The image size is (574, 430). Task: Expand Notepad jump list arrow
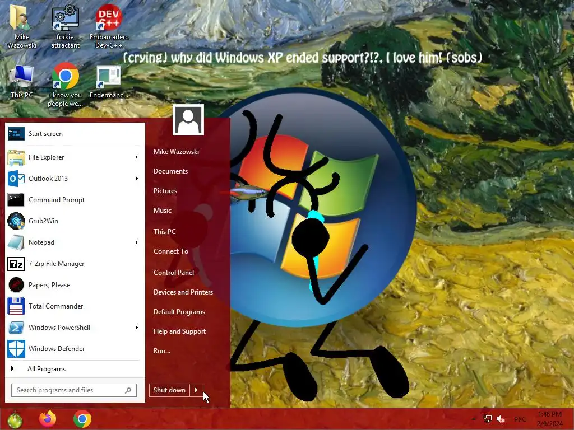tap(137, 242)
